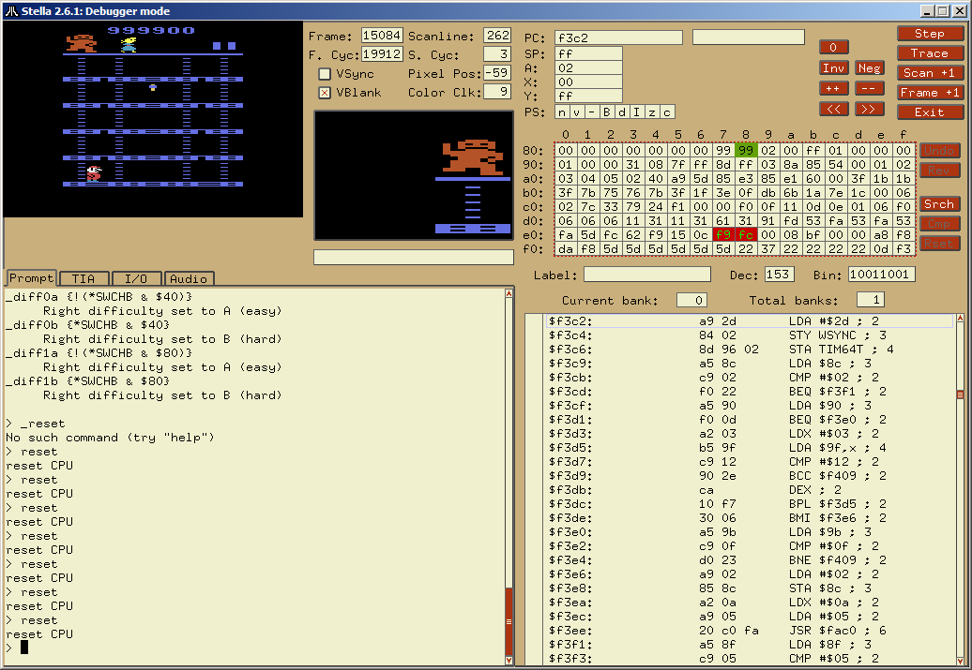Screen dimensions: 972x670
Task: Increment the value with the ++ button
Action: (833, 88)
